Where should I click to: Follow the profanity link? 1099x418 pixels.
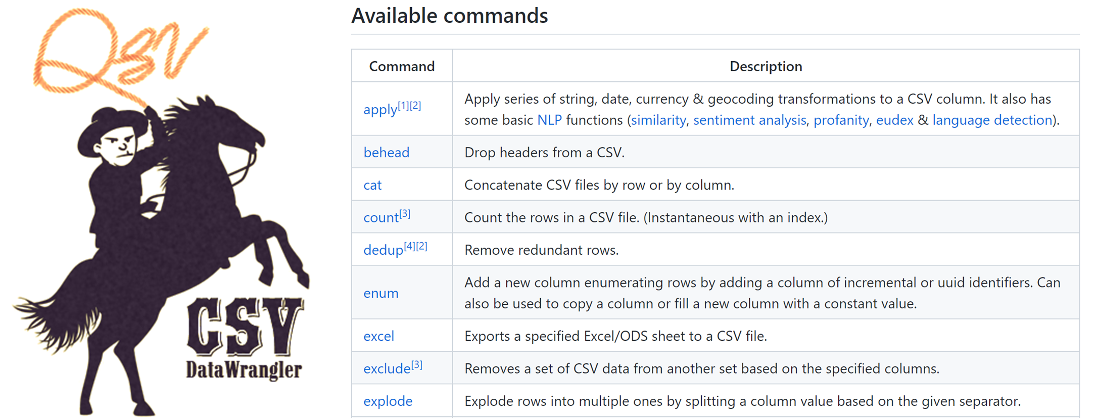coord(841,120)
